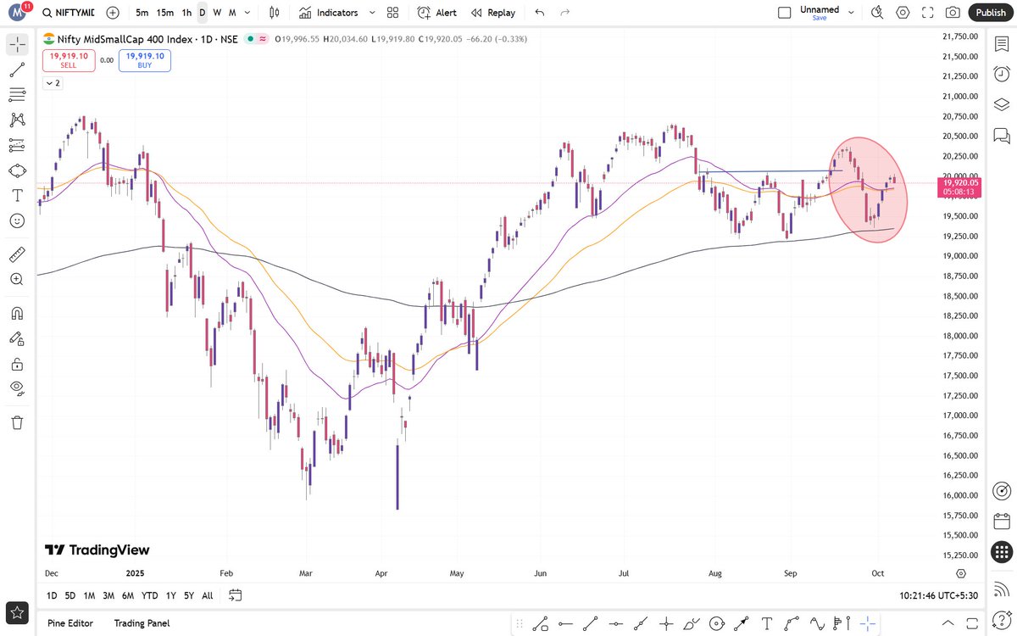Expand the favorite indicators dropdown arrow
1017x636 pixels.
tap(370, 13)
